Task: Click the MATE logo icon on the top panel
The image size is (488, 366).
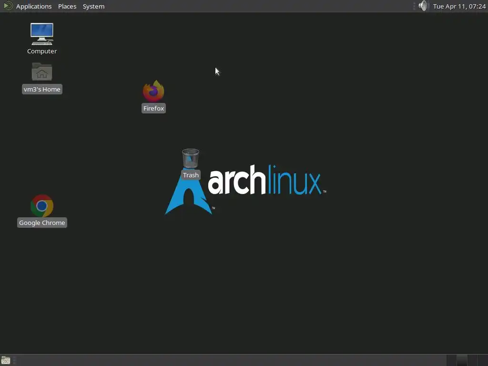Action: (x=8, y=6)
